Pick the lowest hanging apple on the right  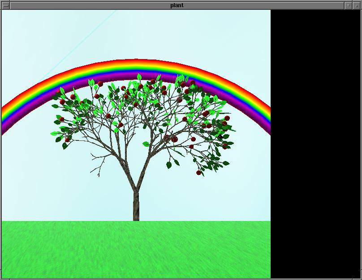point(198,172)
